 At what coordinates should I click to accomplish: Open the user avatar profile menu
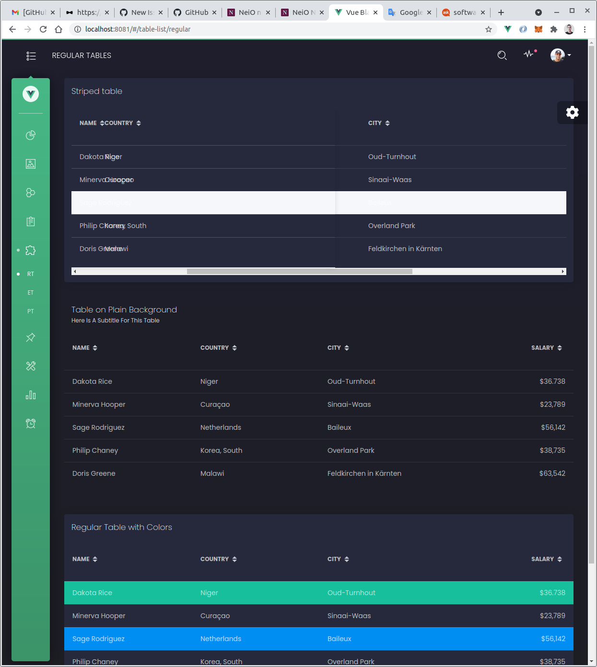pyautogui.click(x=561, y=56)
